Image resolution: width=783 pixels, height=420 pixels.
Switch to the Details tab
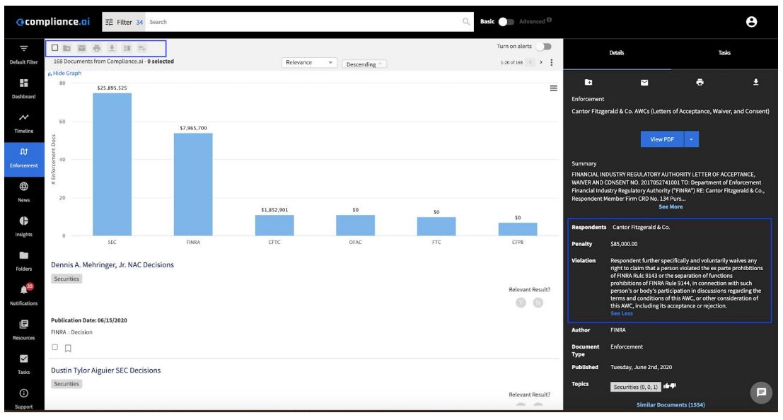point(617,53)
